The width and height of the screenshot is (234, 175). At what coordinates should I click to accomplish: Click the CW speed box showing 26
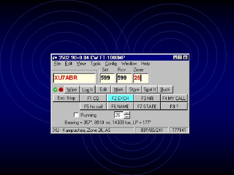pyautogui.click(x=119, y=115)
